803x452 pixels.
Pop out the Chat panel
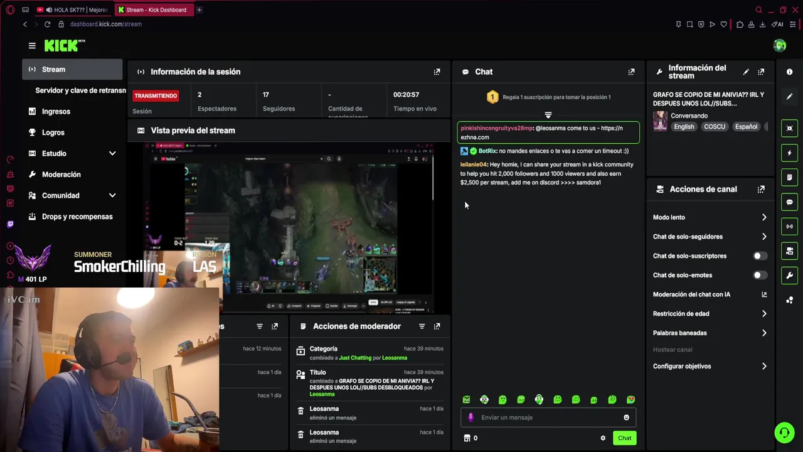[632, 72]
